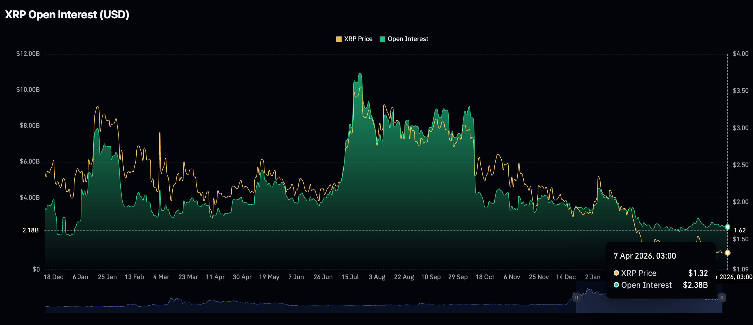Screen dimensions: 753x325
Task: Click the 15 Jul date on x-axis
Action: [350, 277]
